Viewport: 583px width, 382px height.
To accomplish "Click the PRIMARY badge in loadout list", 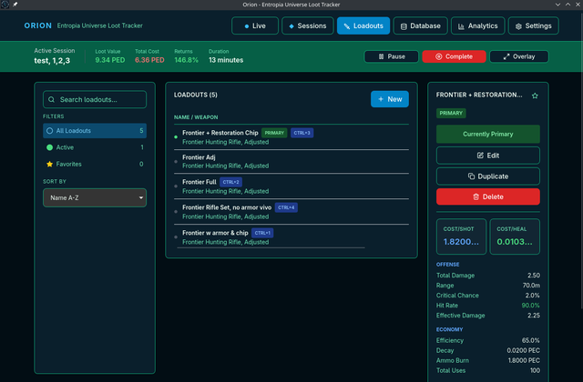I will click(x=274, y=133).
